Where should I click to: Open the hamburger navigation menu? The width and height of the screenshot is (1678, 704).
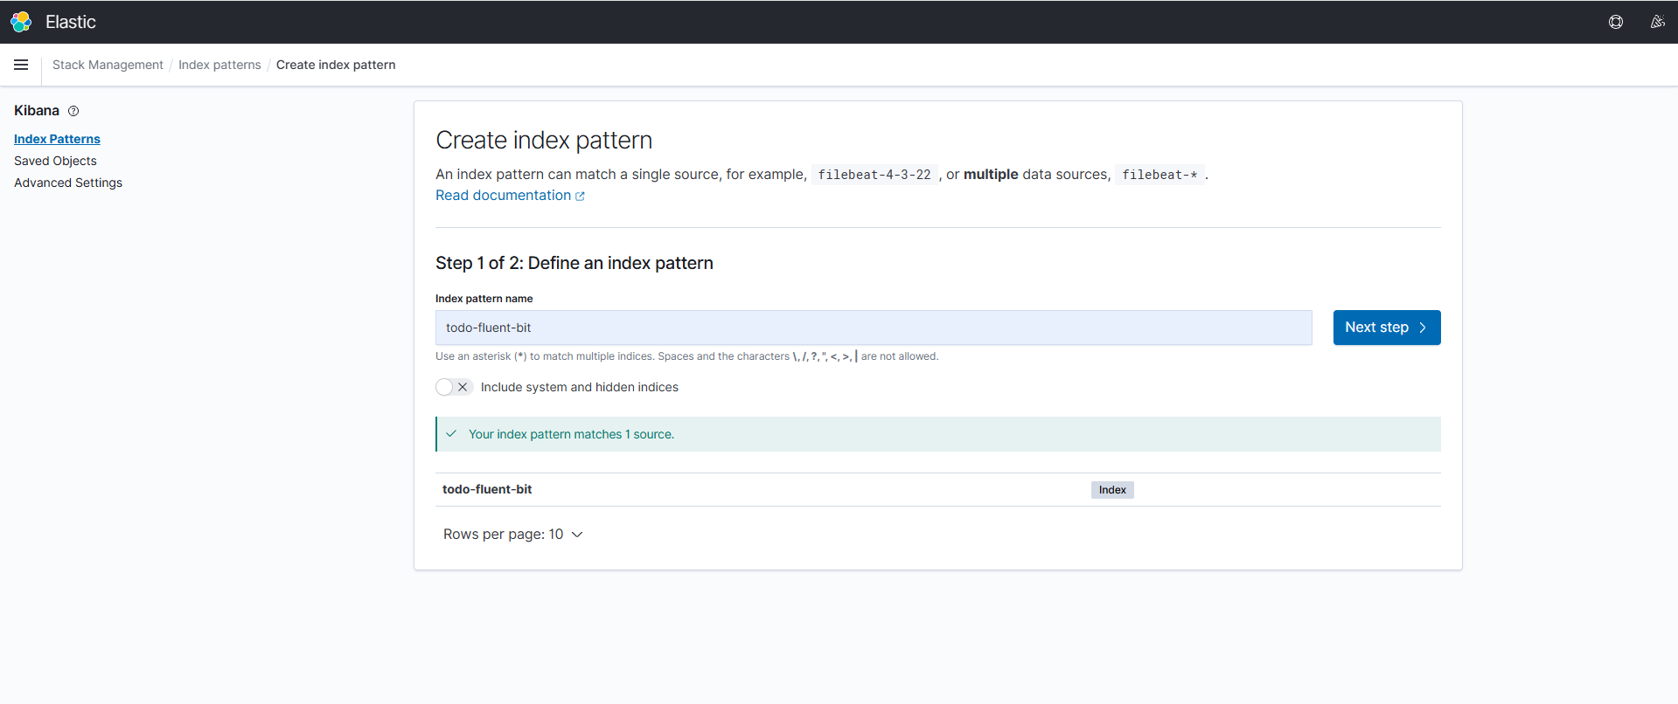pos(21,65)
